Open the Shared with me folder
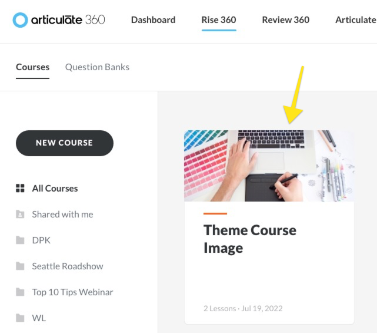 62,215
